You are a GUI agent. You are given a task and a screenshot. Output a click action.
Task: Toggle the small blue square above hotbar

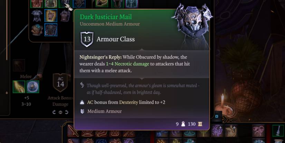(217, 116)
